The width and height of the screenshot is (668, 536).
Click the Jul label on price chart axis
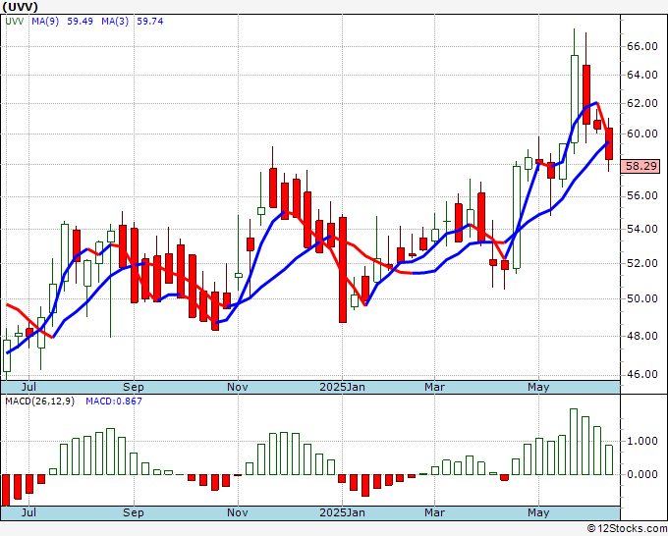pos(28,387)
